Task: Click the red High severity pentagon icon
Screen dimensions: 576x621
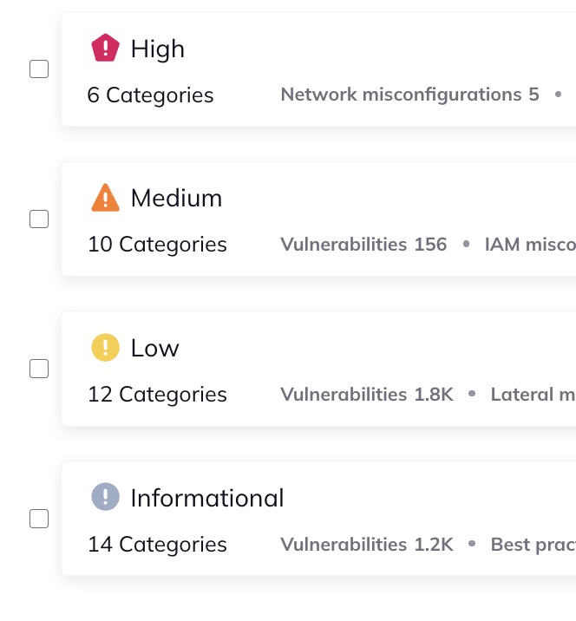Action: pyautogui.click(x=105, y=49)
